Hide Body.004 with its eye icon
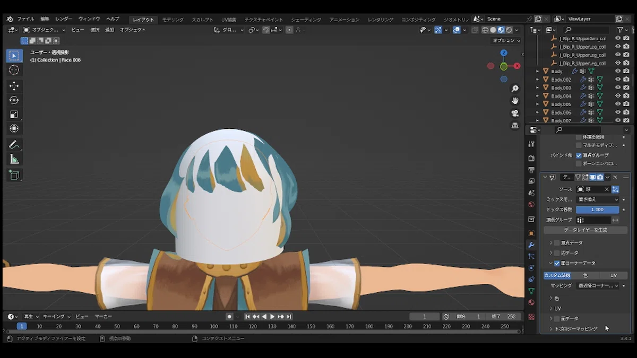637x358 pixels. (x=618, y=96)
